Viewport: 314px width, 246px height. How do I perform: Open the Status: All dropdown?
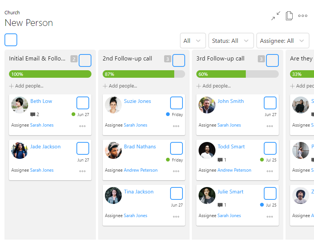tap(231, 41)
